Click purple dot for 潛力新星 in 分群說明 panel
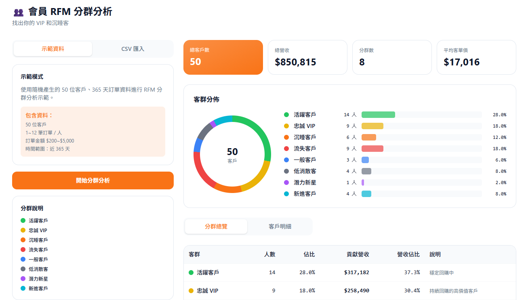 23,279
